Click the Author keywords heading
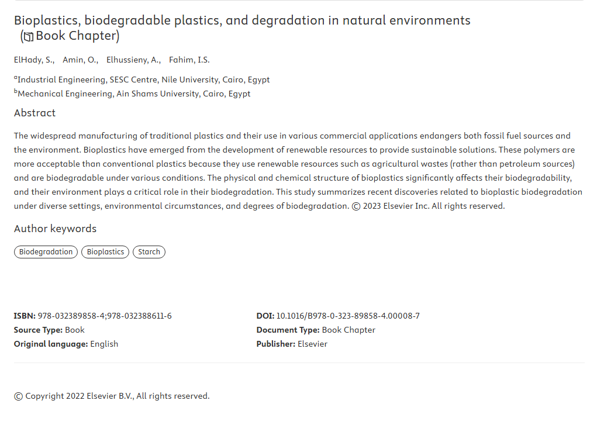597x435 pixels. (x=55, y=229)
